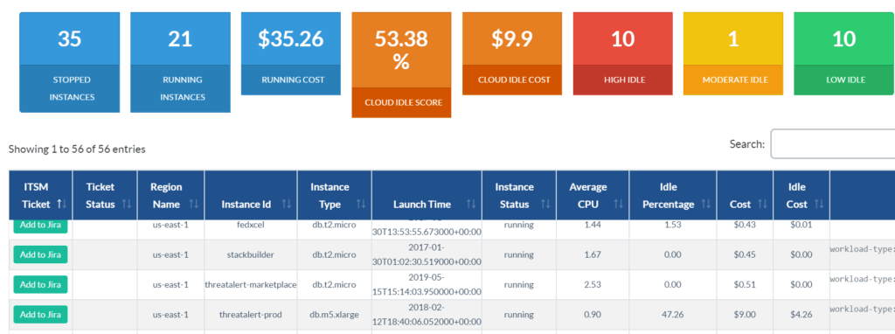The width and height of the screenshot is (895, 334).
Task: Open the Cloud Idle Score card
Action: coord(401,65)
